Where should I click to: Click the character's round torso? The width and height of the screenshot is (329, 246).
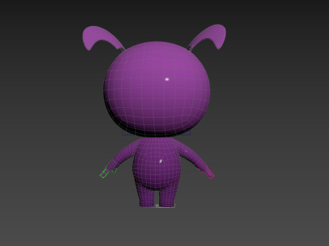pyautogui.click(x=157, y=163)
